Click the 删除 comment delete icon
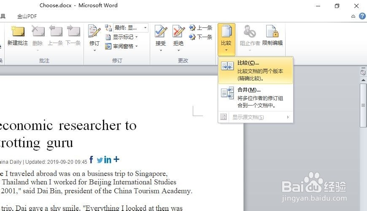Screen dimensions: 367x211 (38, 31)
